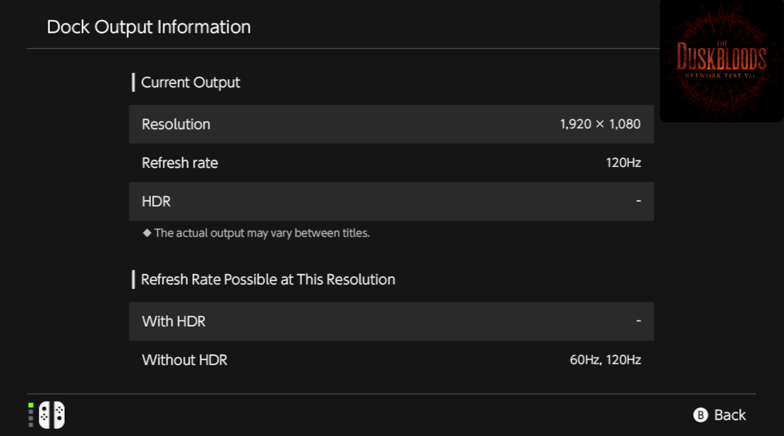
Task: Click the Current Output section header
Action: pos(190,83)
